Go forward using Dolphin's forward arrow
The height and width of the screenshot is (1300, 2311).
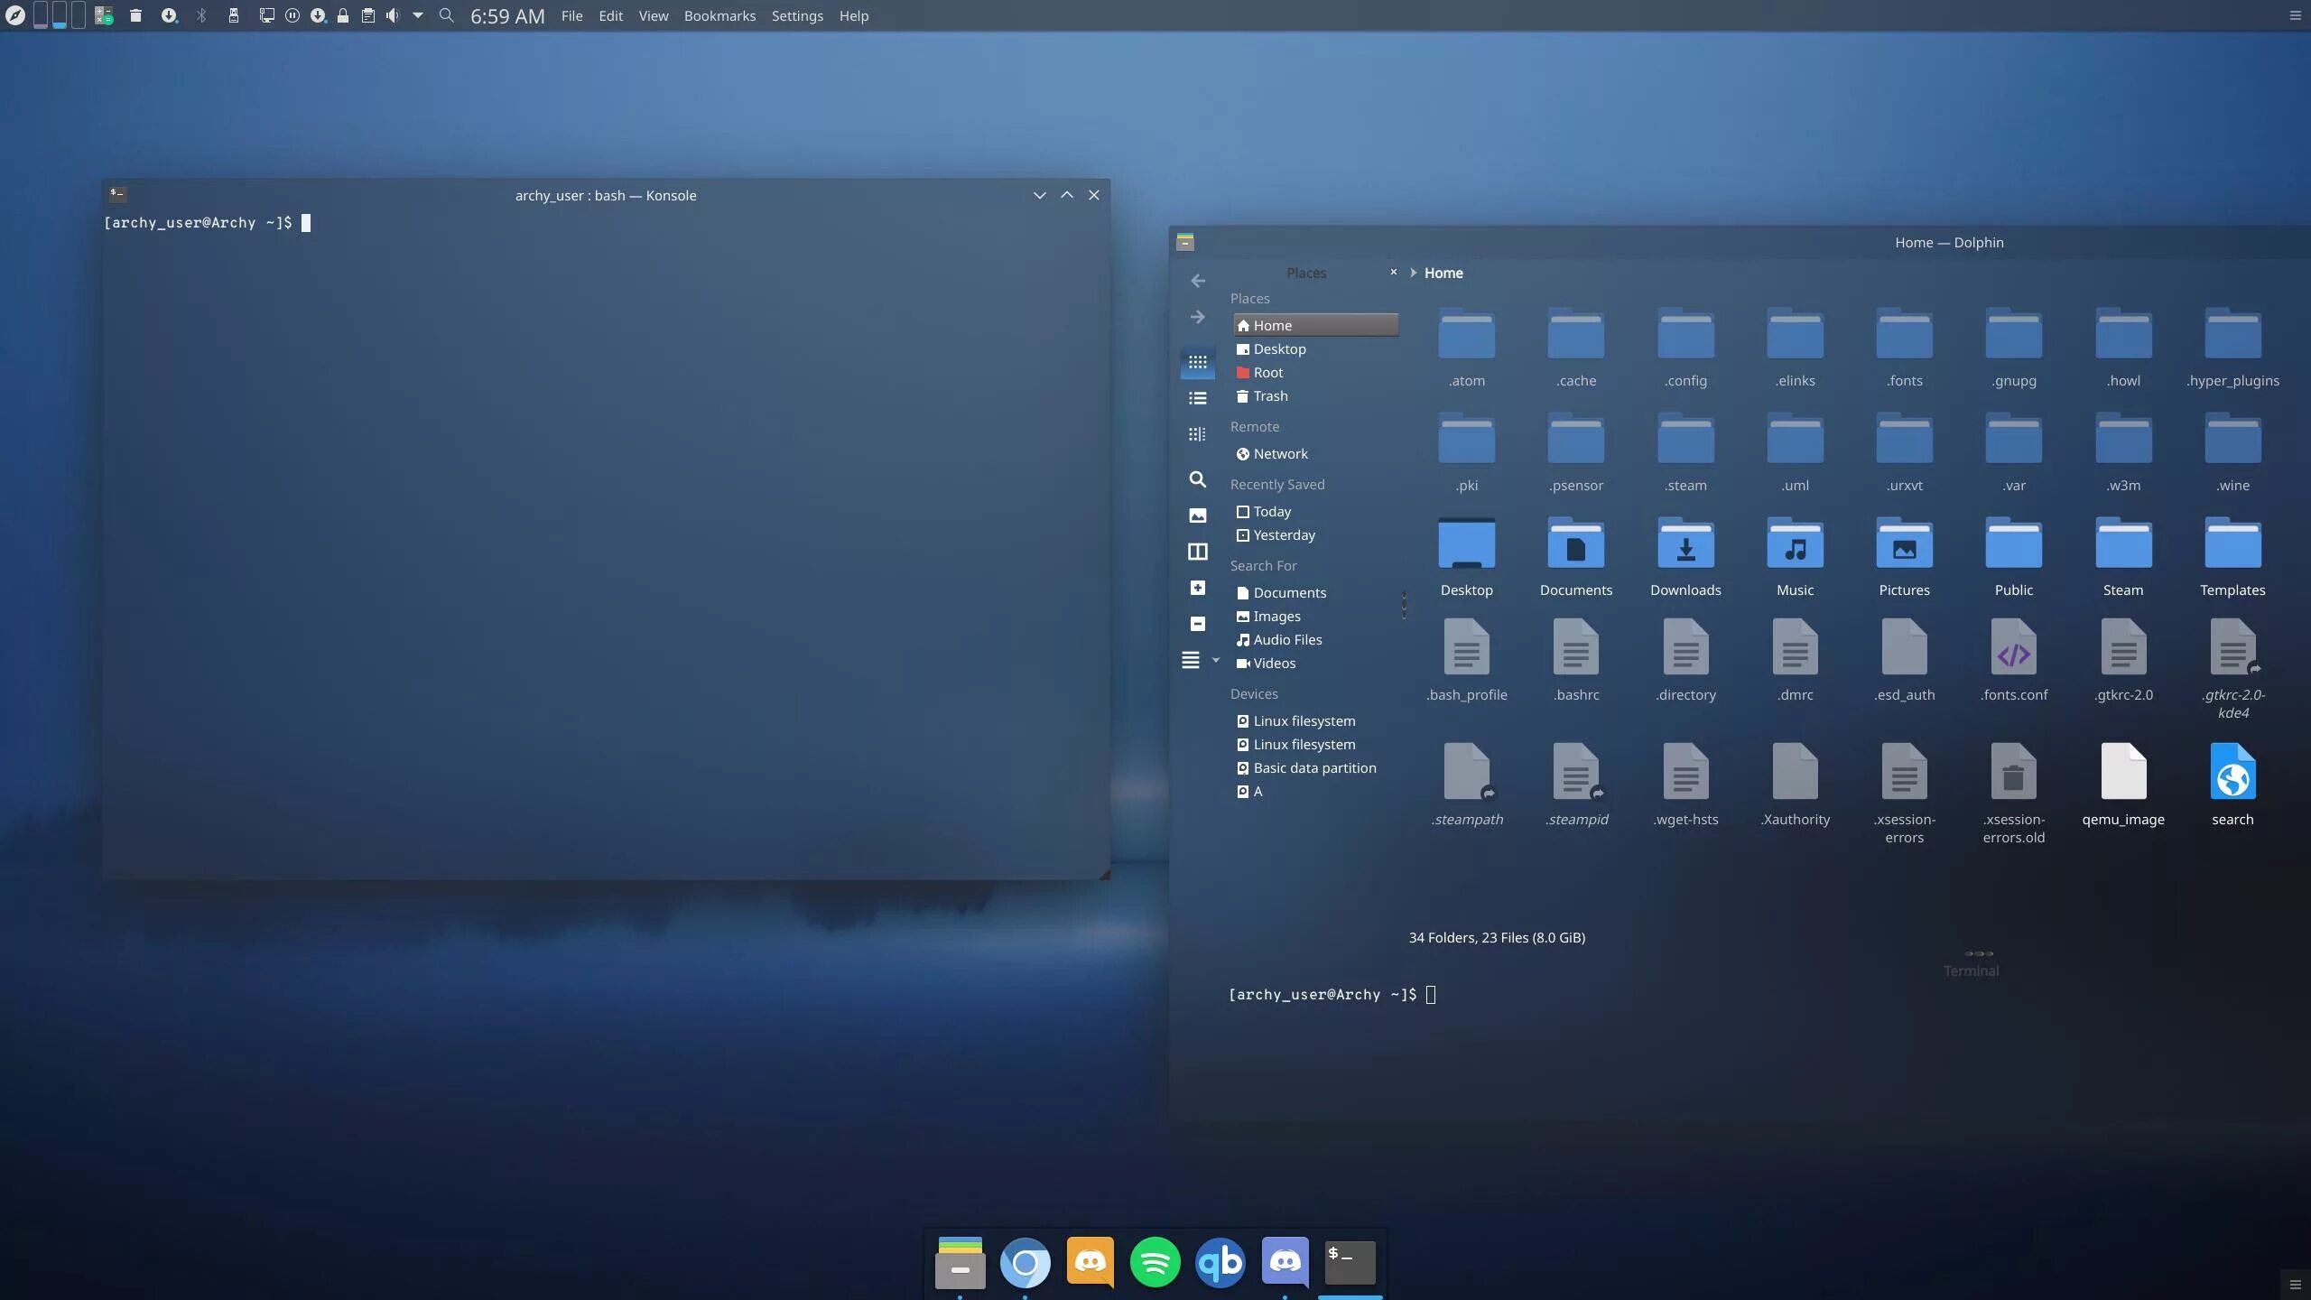1197,317
